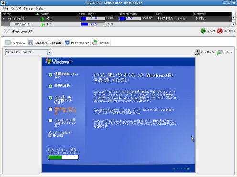
Task: Click the History clock icon
Action: [95, 43]
